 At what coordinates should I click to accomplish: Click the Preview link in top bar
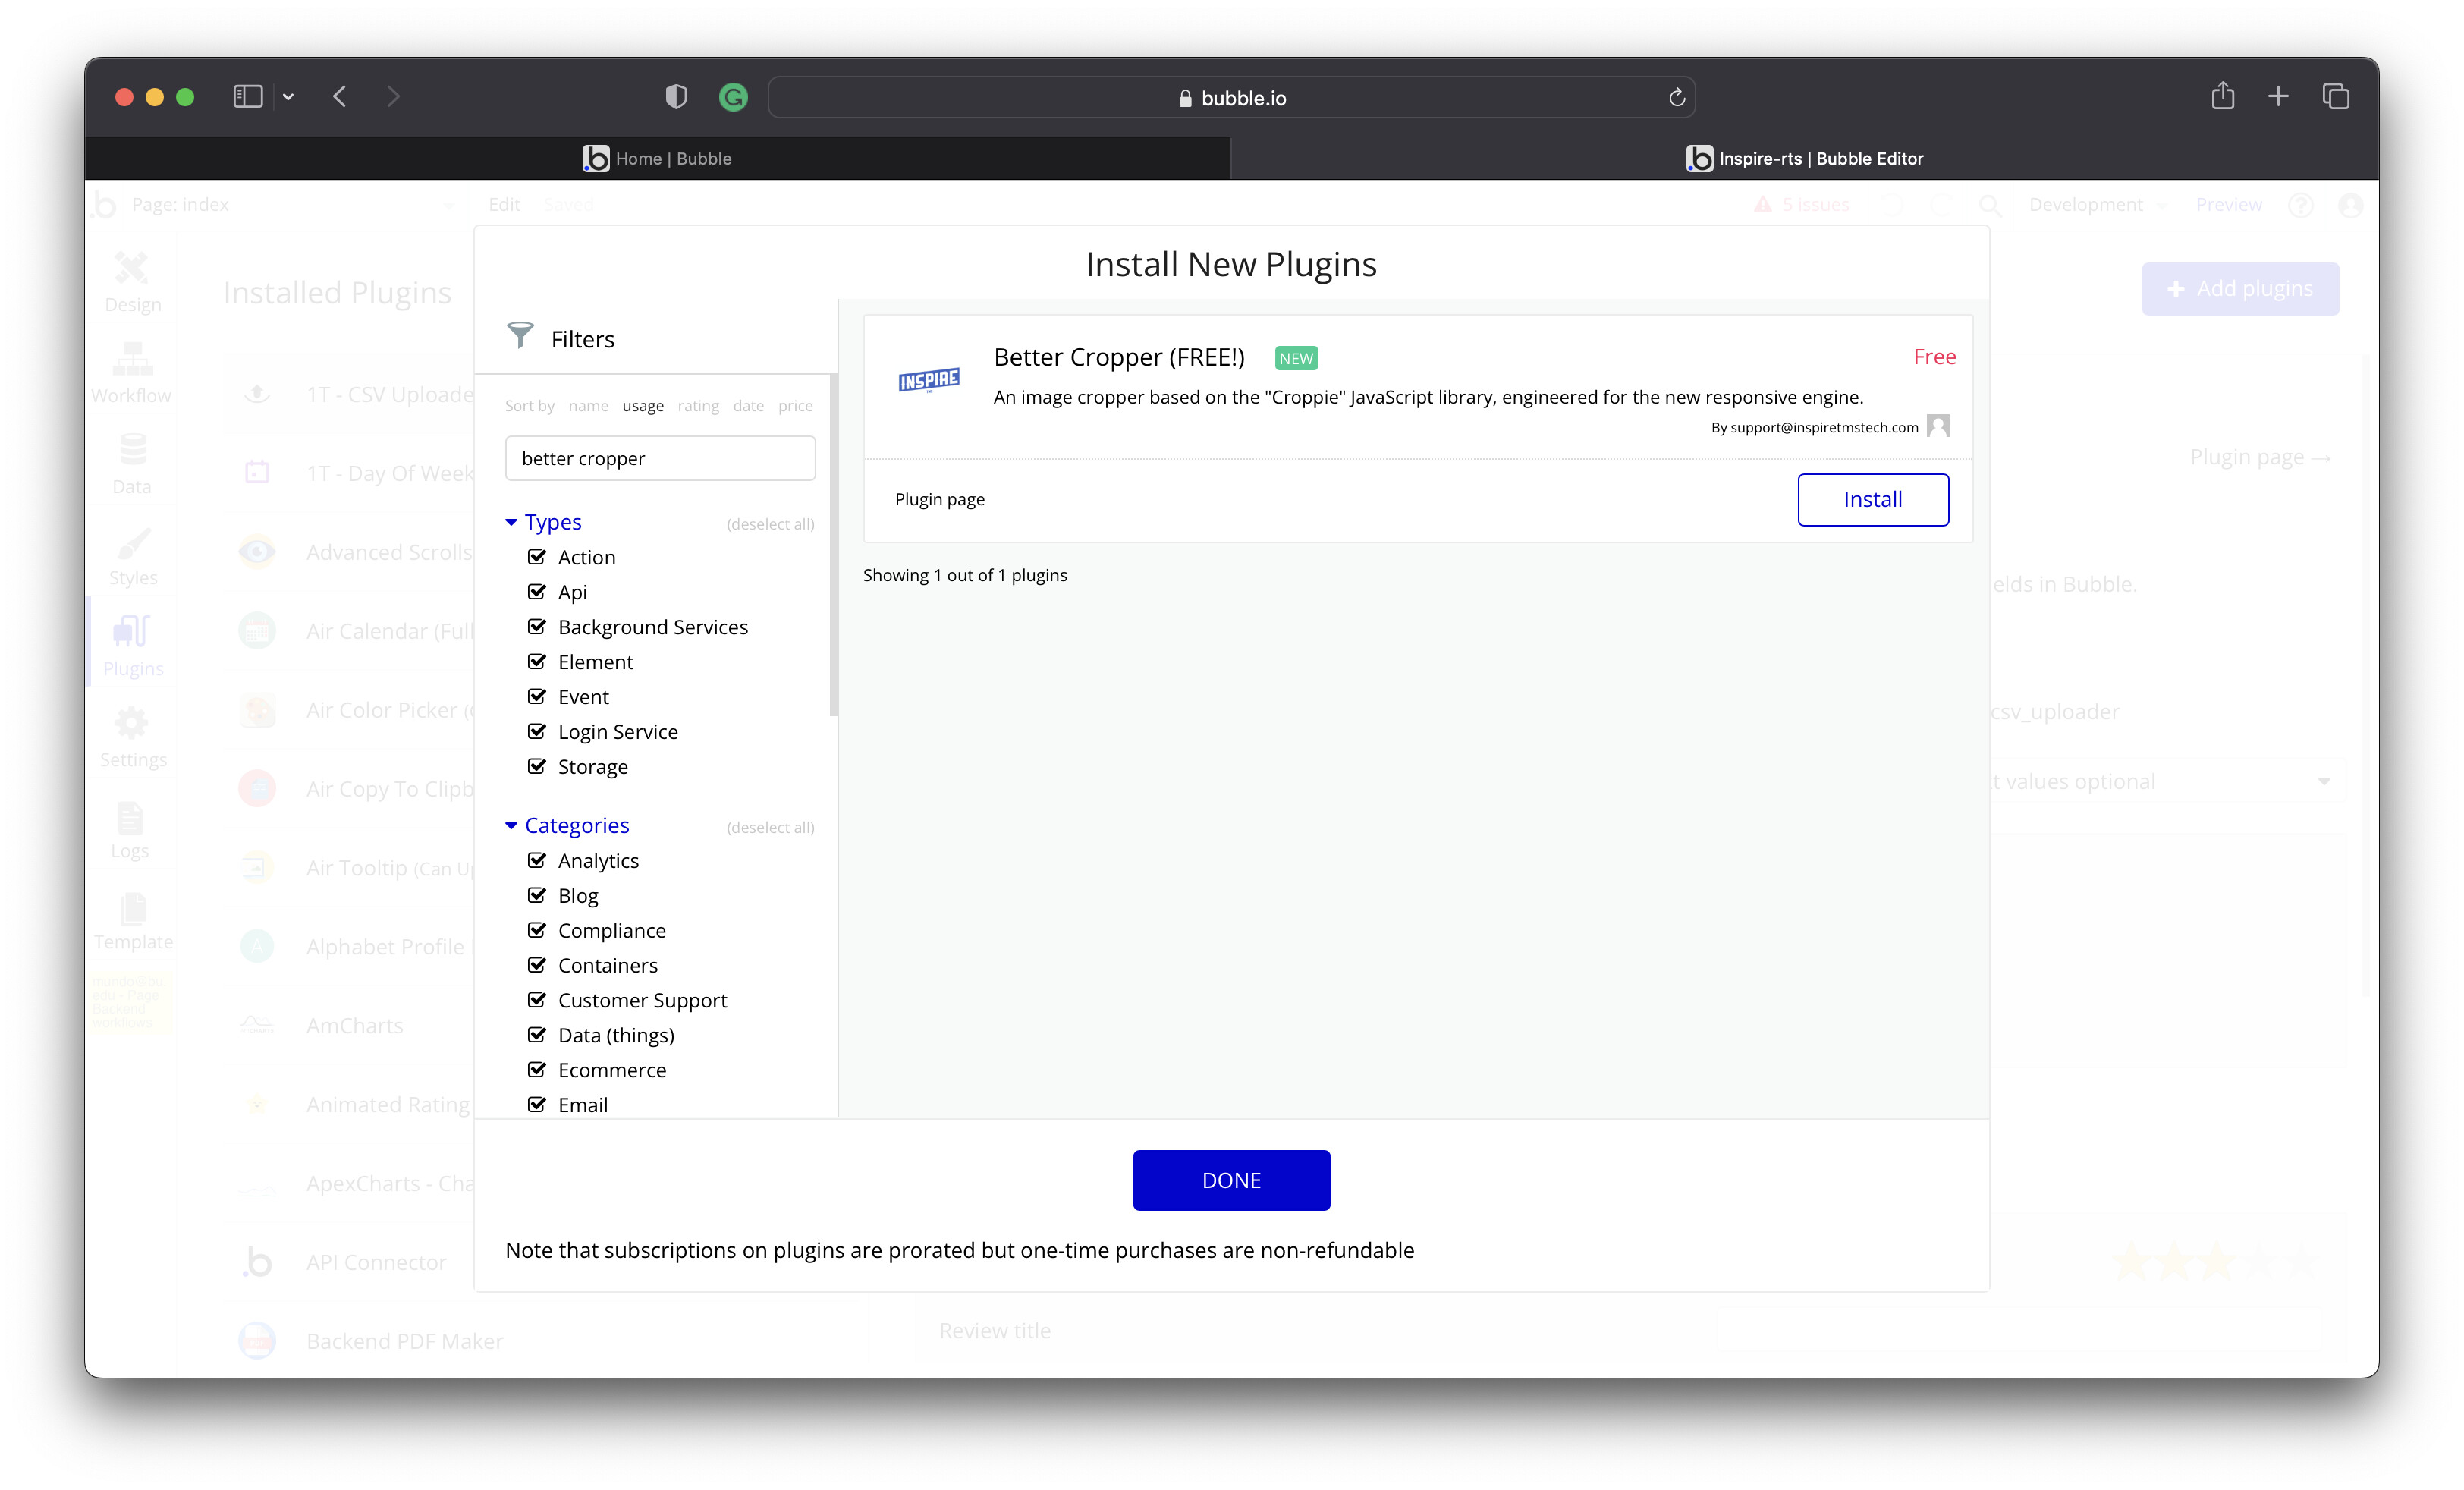[x=2229, y=205]
